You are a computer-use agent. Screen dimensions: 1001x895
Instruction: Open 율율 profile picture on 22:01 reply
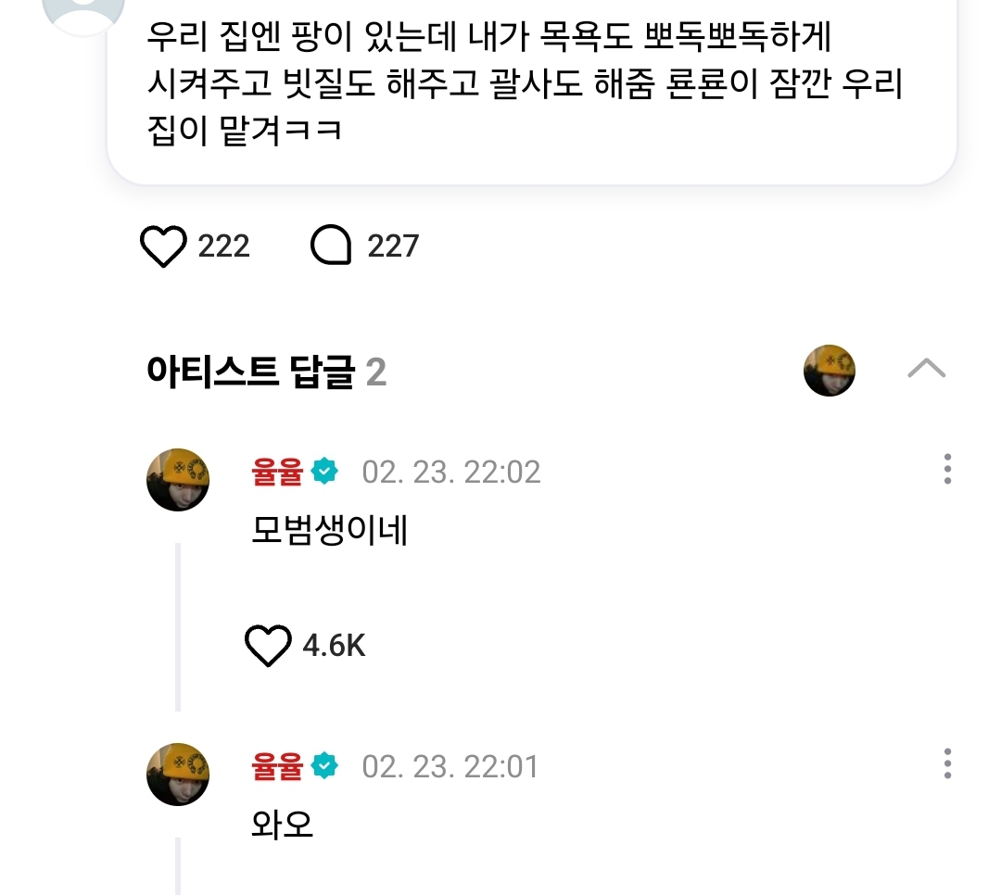point(178,774)
